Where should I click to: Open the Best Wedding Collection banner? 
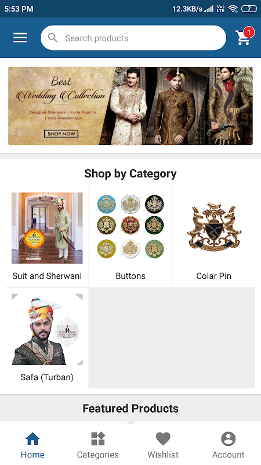click(130, 106)
